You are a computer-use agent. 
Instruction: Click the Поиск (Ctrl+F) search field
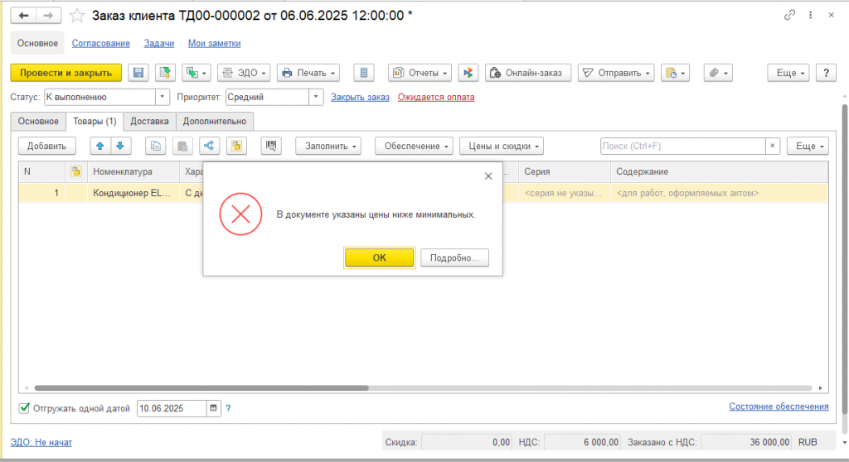(x=683, y=146)
